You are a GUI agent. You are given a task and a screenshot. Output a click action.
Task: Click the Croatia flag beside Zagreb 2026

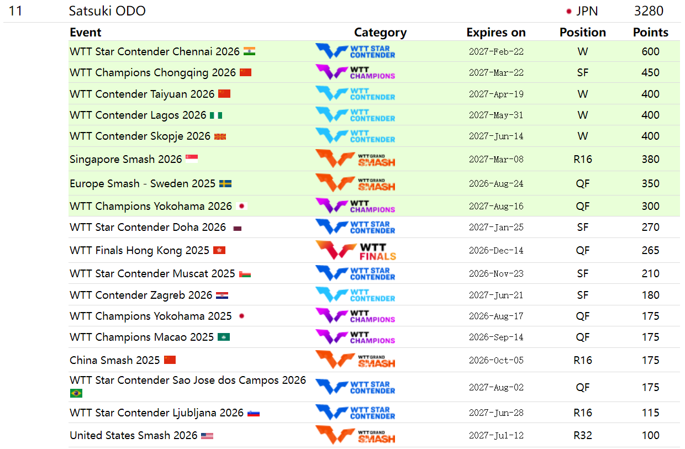click(222, 295)
